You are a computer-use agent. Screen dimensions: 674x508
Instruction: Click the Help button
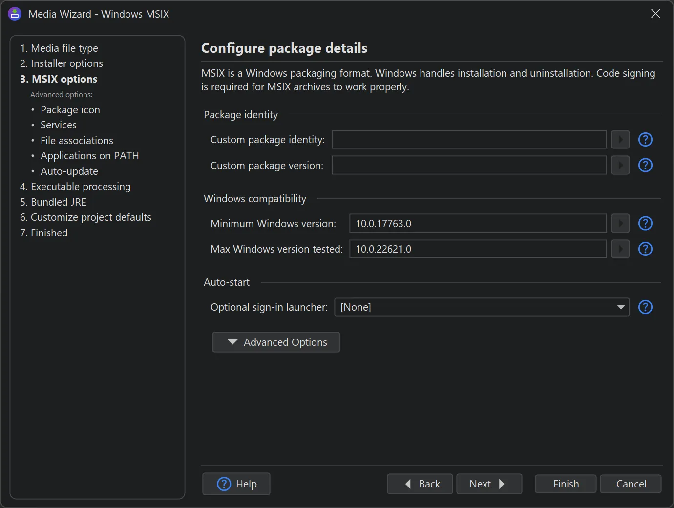point(236,484)
